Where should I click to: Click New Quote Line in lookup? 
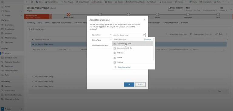123,67
